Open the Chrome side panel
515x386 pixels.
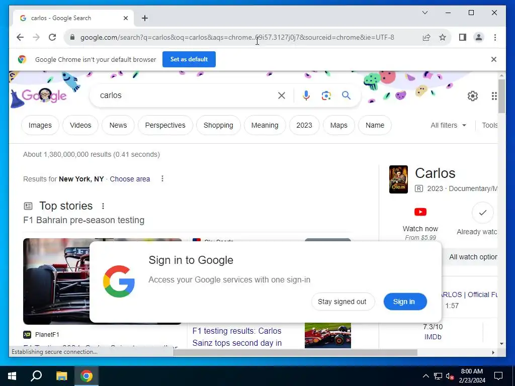point(463,37)
